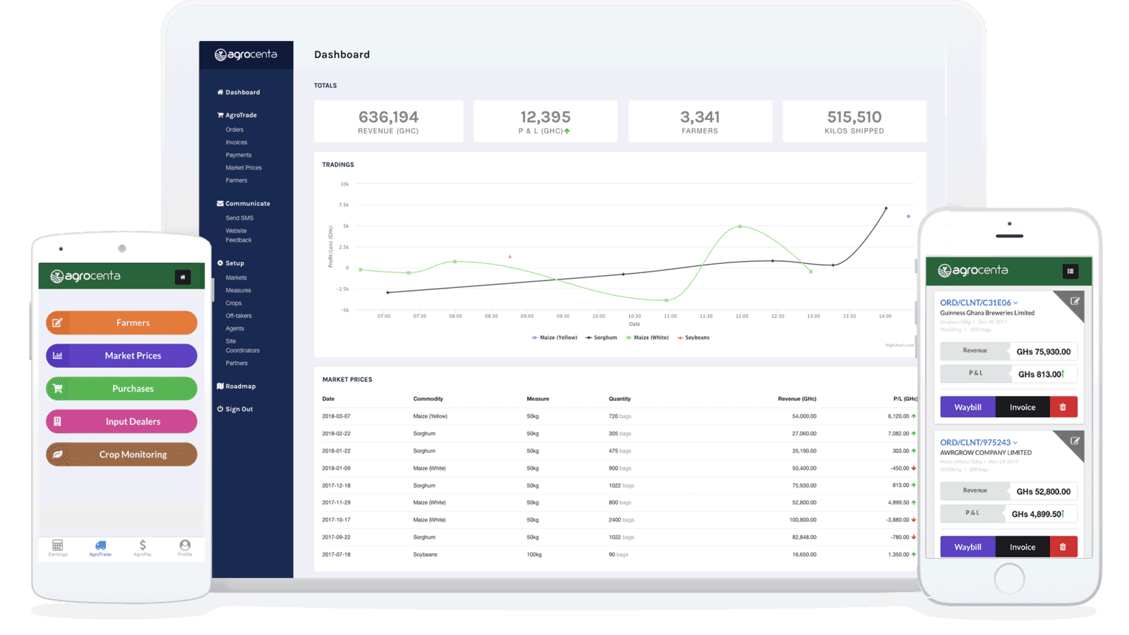The height and width of the screenshot is (635, 1129).
Task: Click the edit icon on Guinness Ghana order card
Action: tap(1075, 301)
